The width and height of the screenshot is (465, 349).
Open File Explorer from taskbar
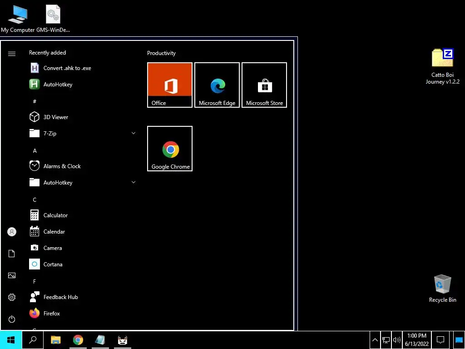56,340
